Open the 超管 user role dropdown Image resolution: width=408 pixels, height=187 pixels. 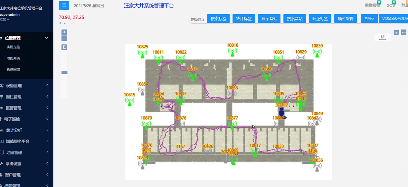5,20
